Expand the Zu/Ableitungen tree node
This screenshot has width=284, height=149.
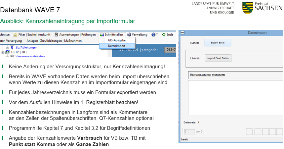pos(8,48)
